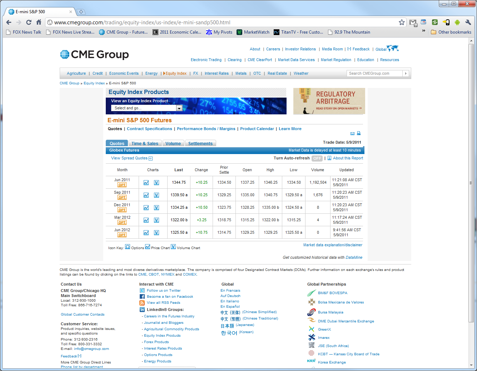Open the 'Select and go...' product dropdown
This screenshot has width=477, height=371.
click(147, 108)
